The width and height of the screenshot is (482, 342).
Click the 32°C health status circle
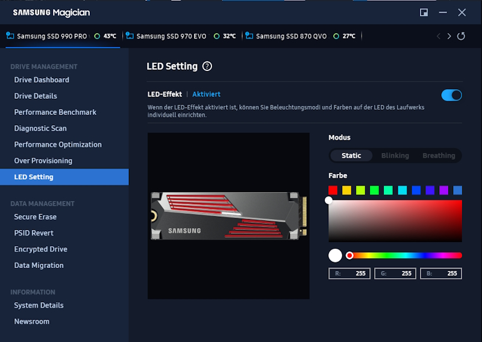click(217, 36)
